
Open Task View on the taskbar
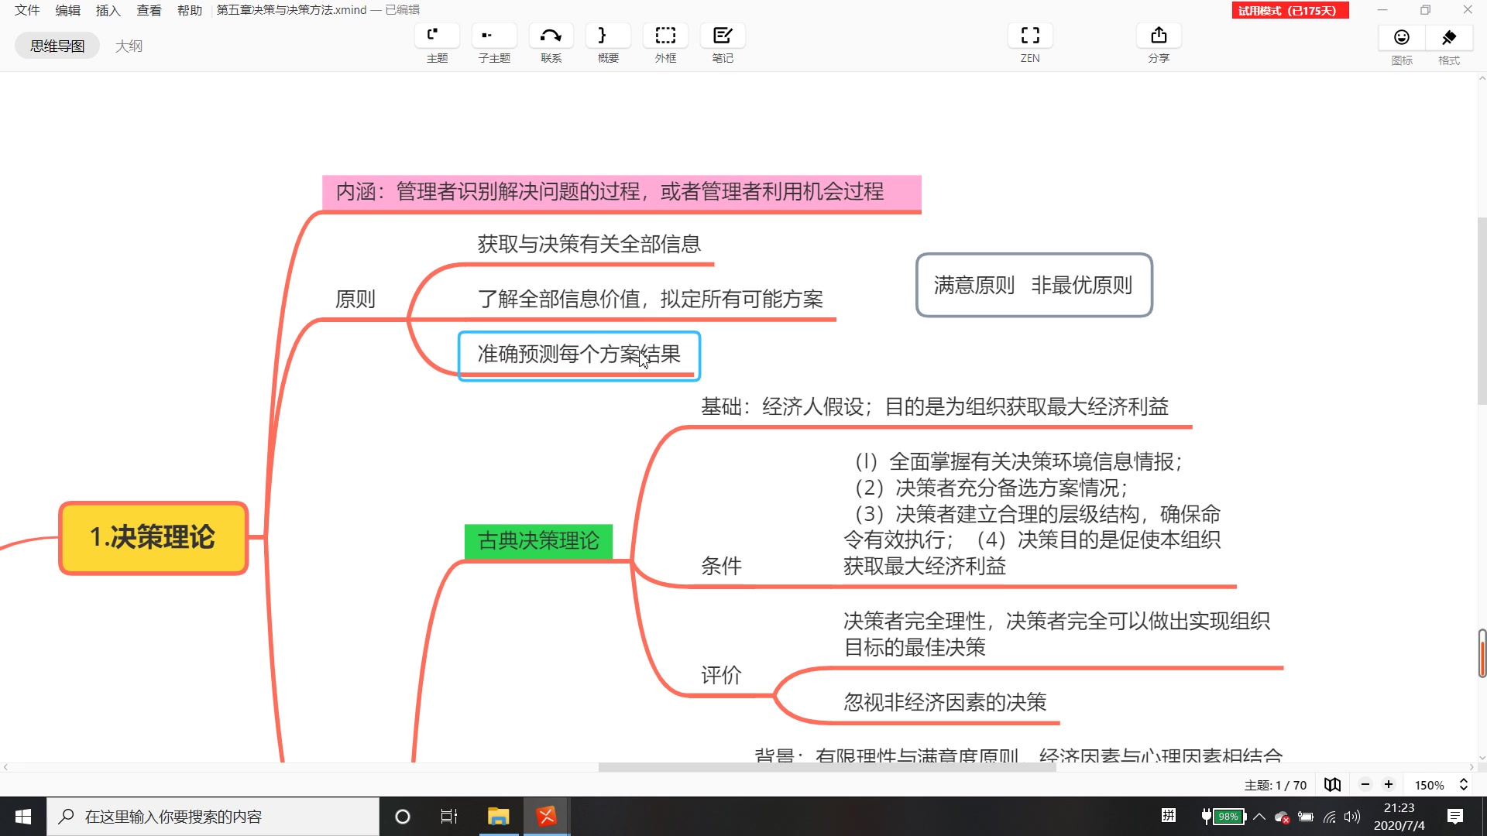[448, 817]
